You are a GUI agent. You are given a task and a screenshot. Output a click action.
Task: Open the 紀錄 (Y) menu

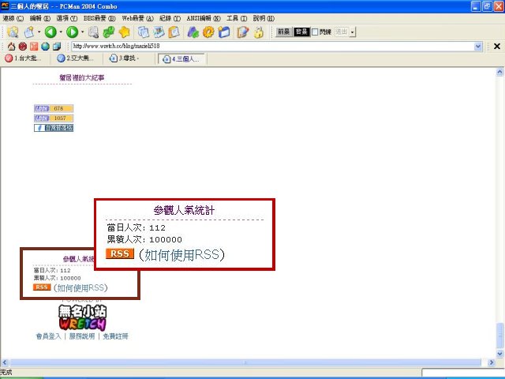(x=170, y=18)
